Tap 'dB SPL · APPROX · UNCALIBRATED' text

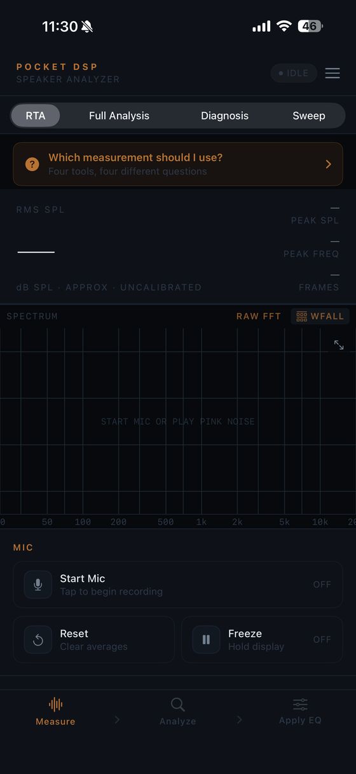[109, 287]
